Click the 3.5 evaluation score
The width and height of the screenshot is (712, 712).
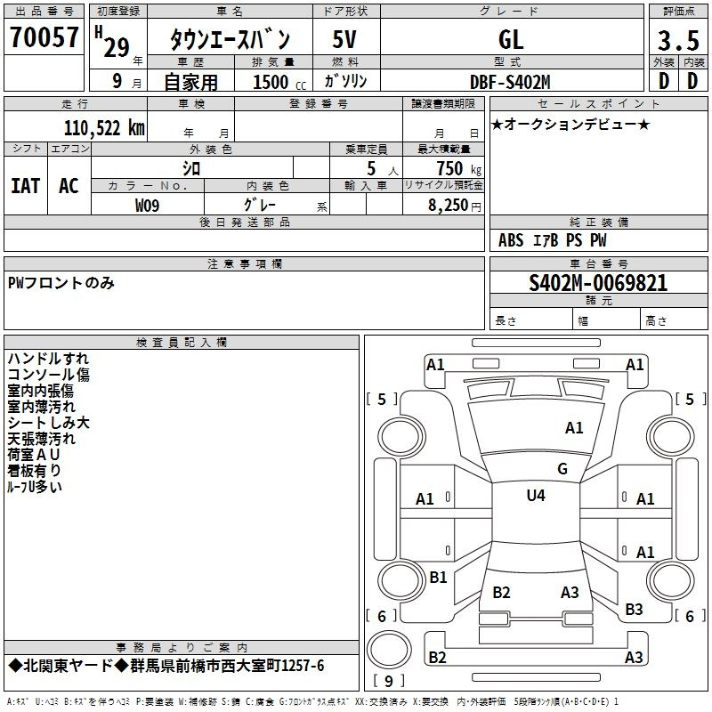tap(677, 40)
